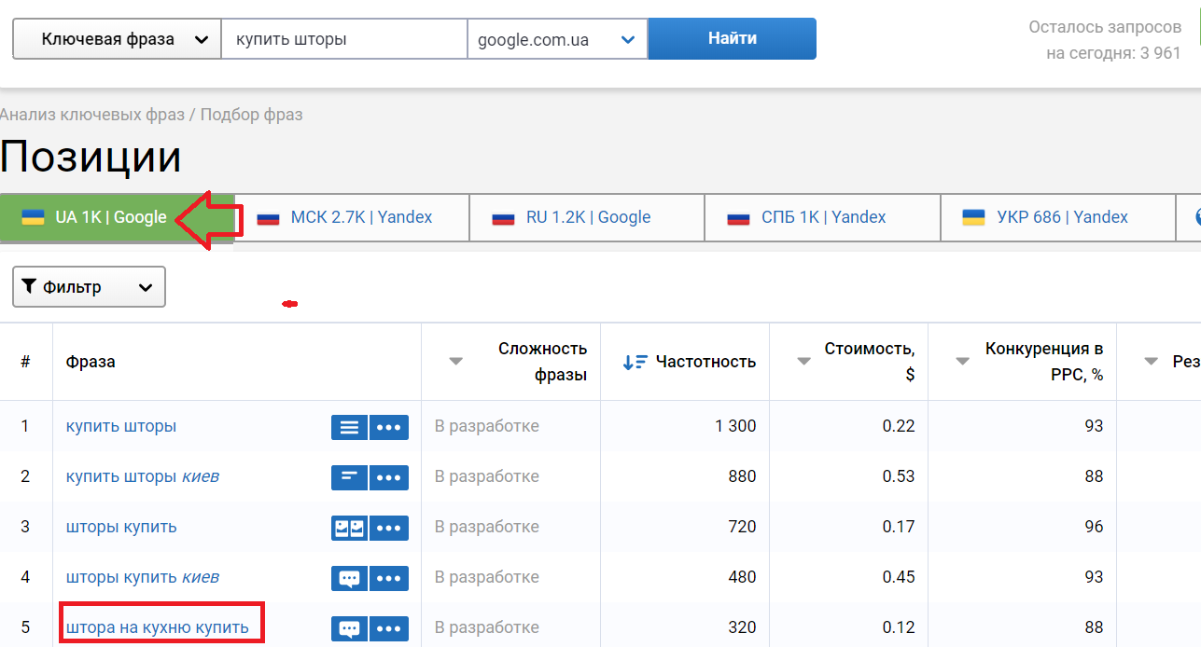Open Конкуренция в PPC column filter arrow
Screen dimensions: 1201x647
point(963,362)
